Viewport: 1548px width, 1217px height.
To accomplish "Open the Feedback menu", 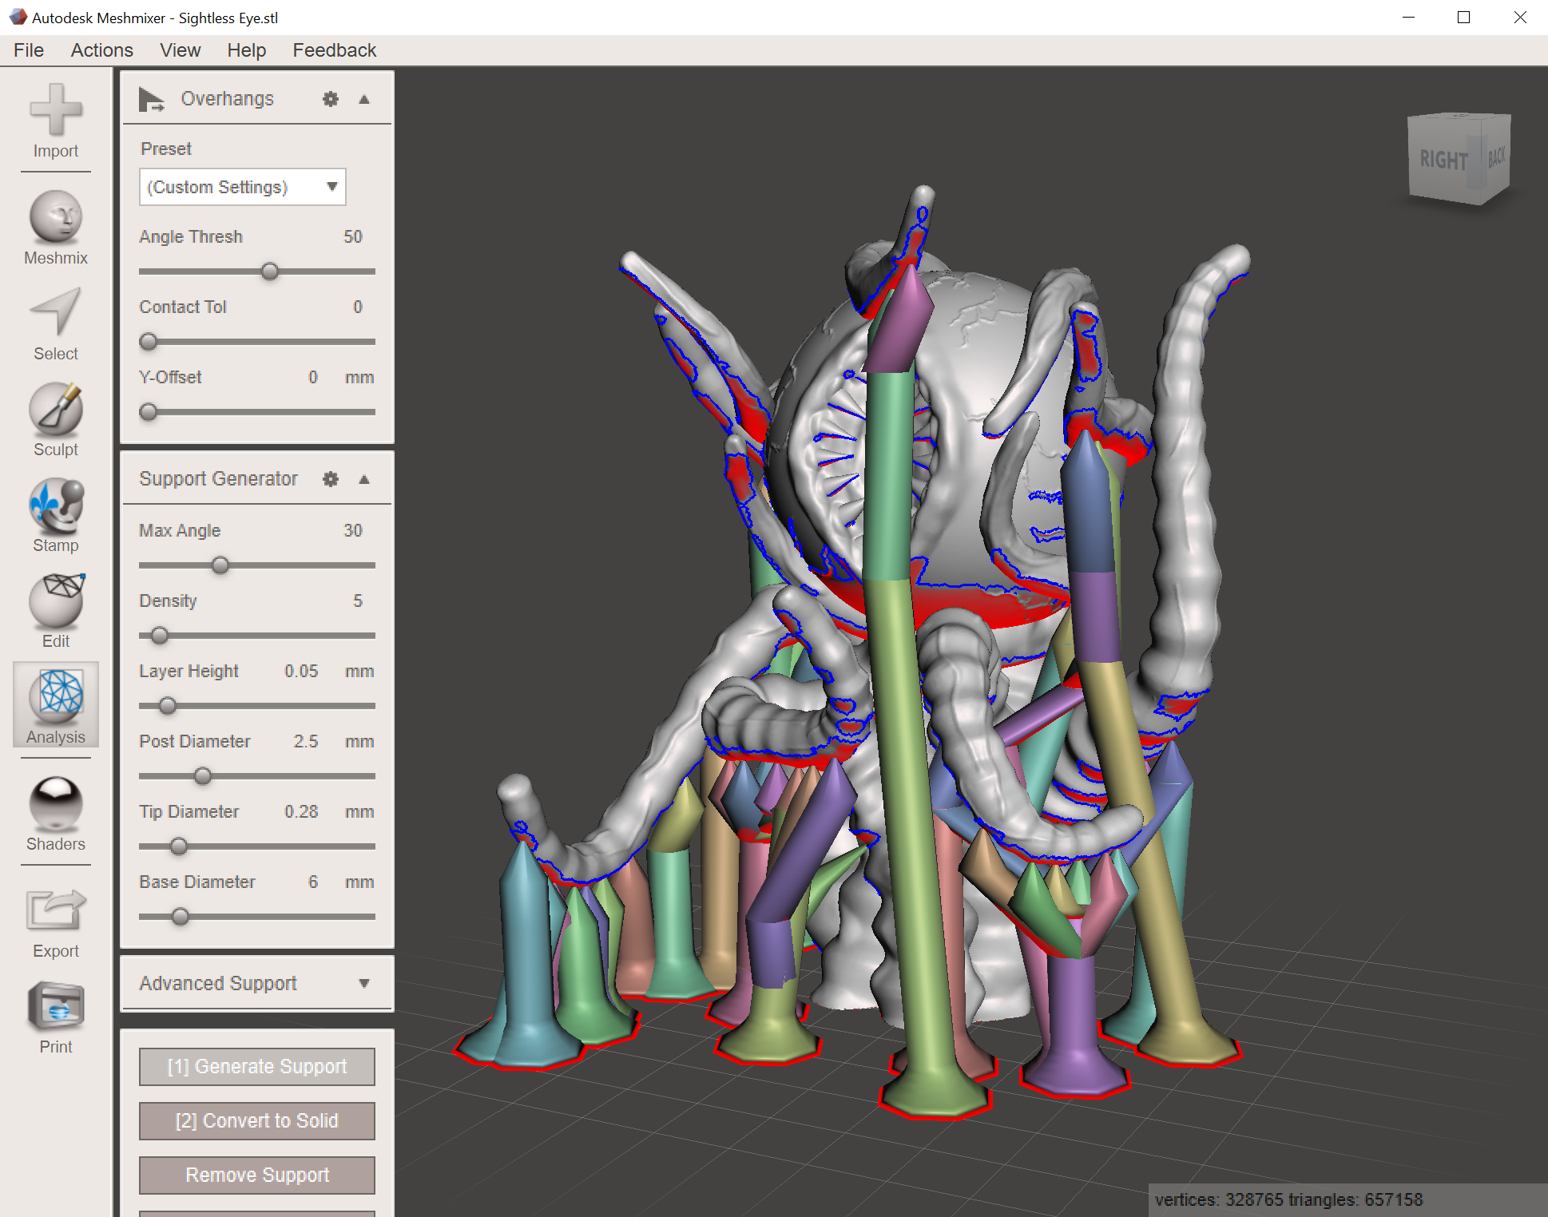I will coord(335,50).
